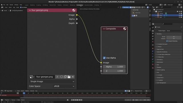Enable the Bloom checkbox
Screen dimensions: 183x103
(x=157, y=47)
